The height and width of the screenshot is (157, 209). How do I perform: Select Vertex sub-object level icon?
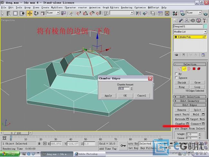(x=179, y=69)
